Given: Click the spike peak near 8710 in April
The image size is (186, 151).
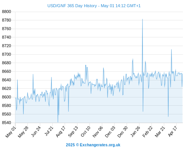Looking at the screenshot, I should tap(171, 49).
